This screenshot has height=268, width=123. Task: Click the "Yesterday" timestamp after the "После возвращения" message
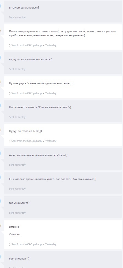51,45
